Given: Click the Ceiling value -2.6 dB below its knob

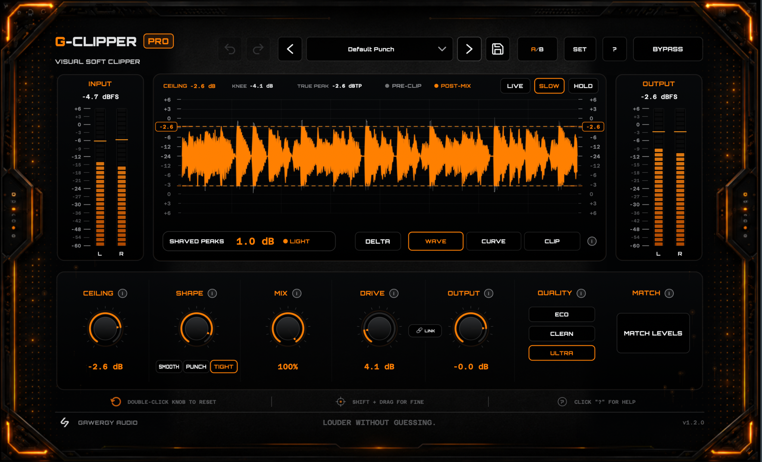Looking at the screenshot, I should [x=105, y=366].
